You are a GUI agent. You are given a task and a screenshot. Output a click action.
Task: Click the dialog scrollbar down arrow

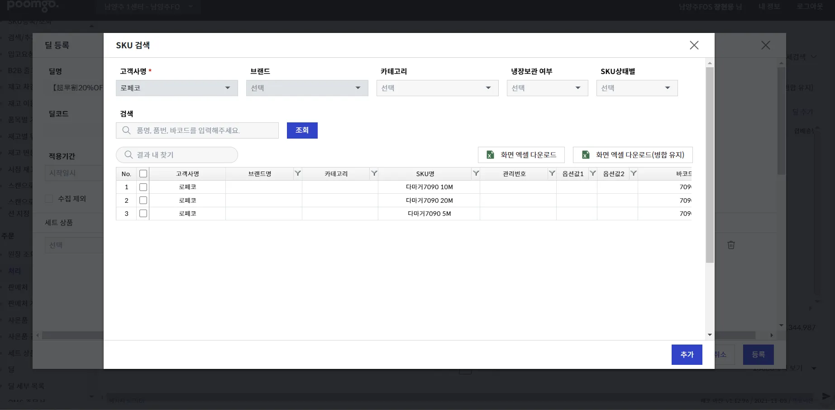click(710, 335)
